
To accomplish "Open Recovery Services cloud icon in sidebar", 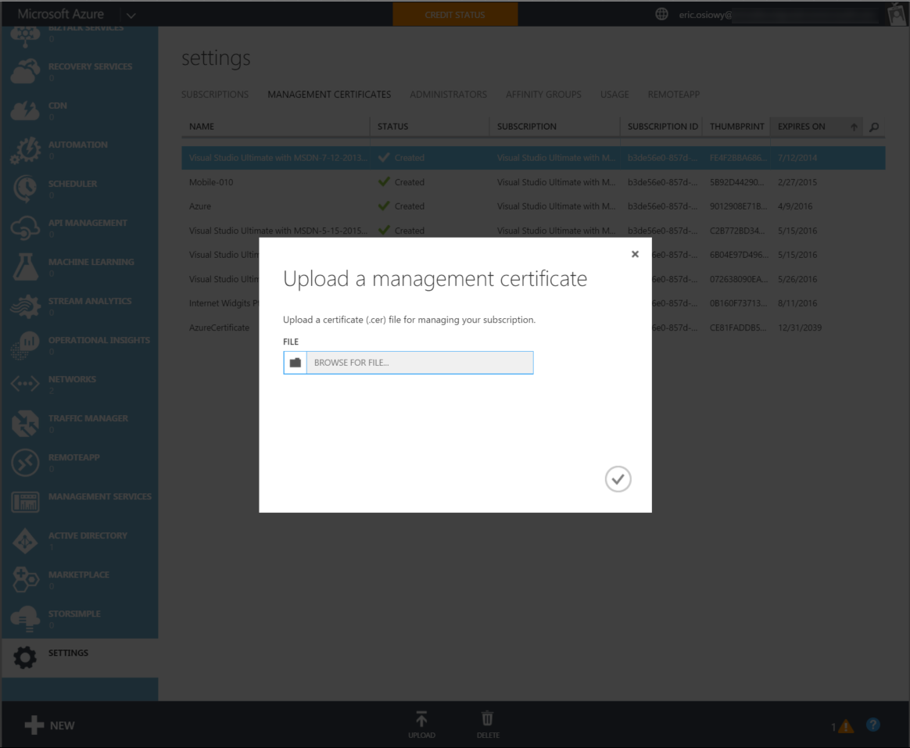I will 26,71.
